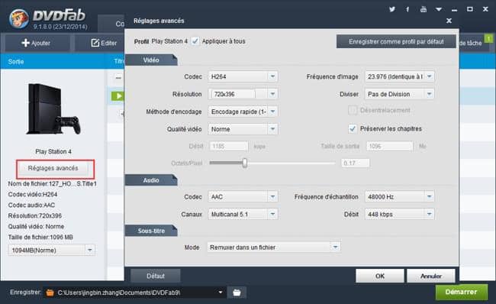Screen dimensions: 496x304
Task: Select the Audio section tab
Action: [x=151, y=180]
